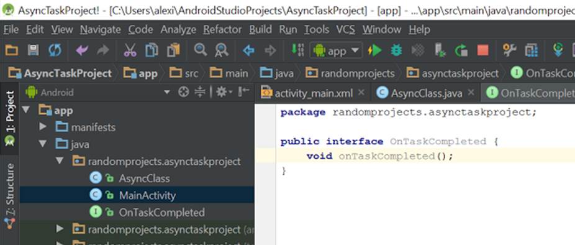Click the Forward navigation gray arrow

pos(270,50)
